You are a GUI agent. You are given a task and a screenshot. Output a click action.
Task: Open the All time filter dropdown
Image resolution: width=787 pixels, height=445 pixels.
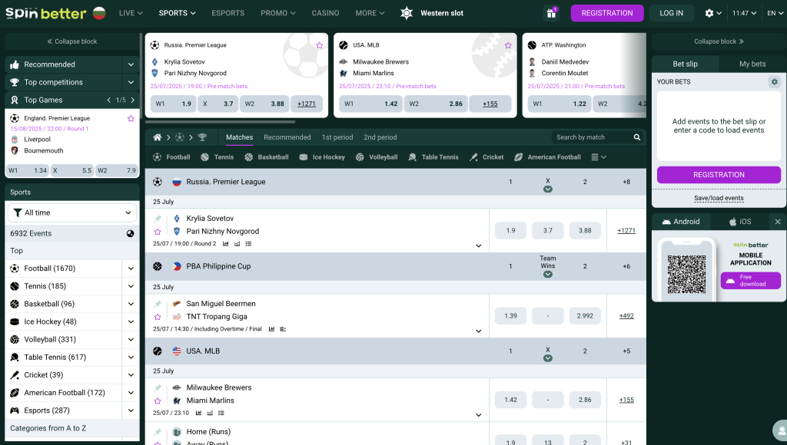tap(72, 213)
